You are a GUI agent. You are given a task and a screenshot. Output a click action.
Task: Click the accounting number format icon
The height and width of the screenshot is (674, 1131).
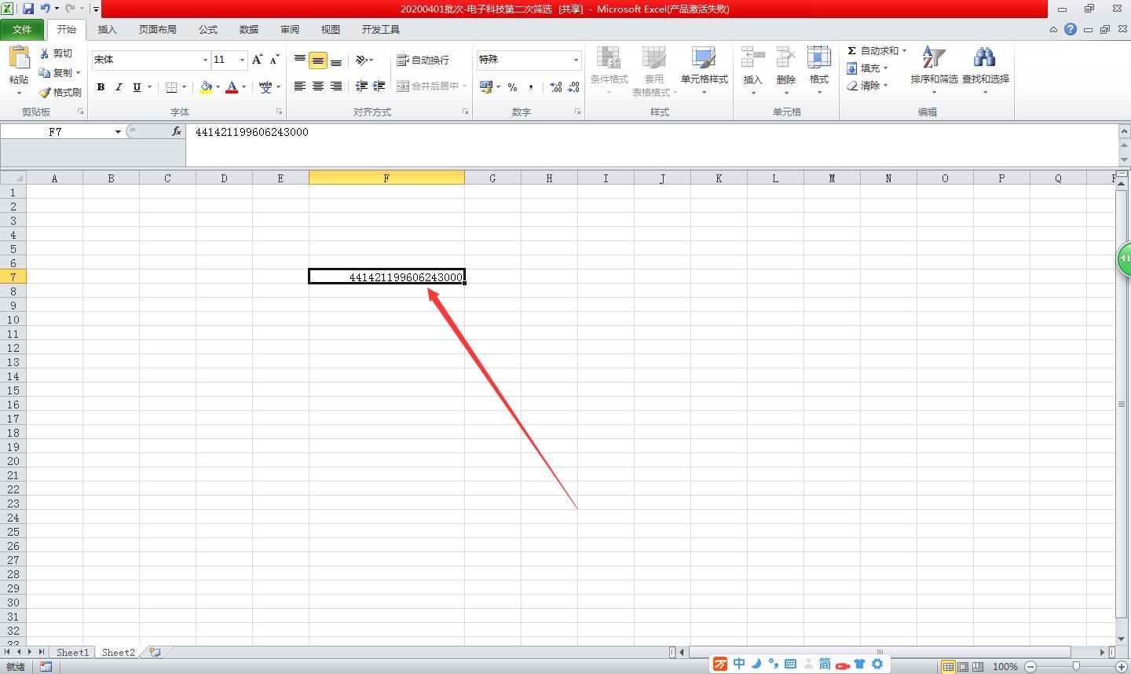pyautogui.click(x=486, y=86)
